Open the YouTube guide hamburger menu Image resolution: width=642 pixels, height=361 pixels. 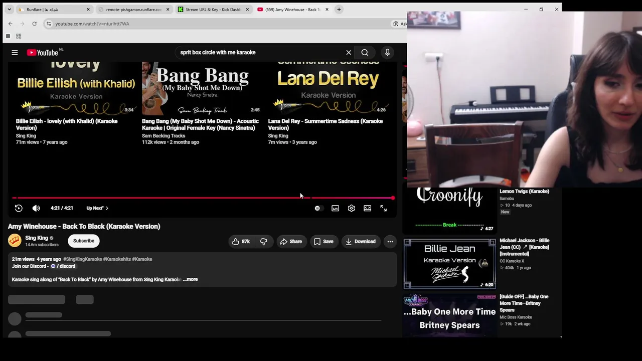(x=15, y=52)
